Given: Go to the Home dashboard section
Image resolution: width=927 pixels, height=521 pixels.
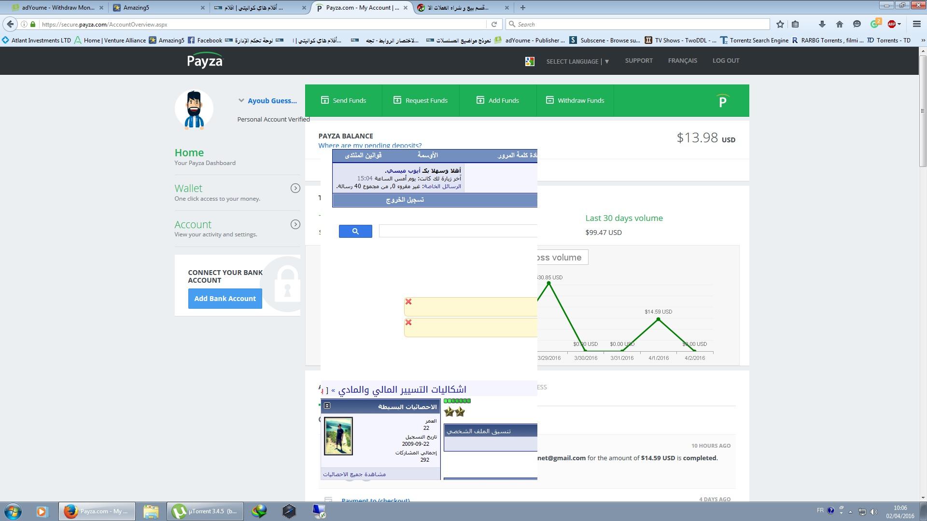Looking at the screenshot, I should (189, 152).
